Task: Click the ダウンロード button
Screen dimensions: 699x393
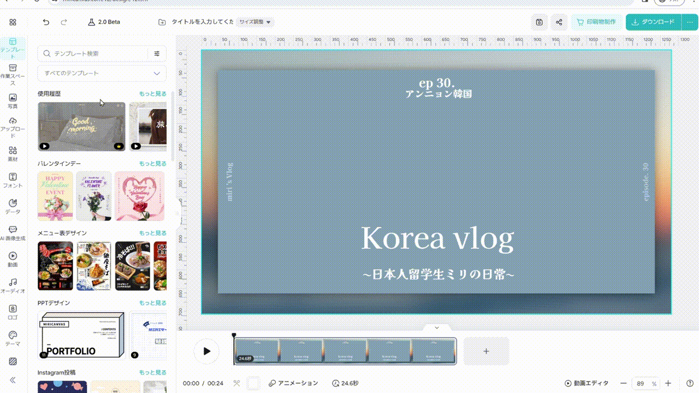Action: (653, 22)
